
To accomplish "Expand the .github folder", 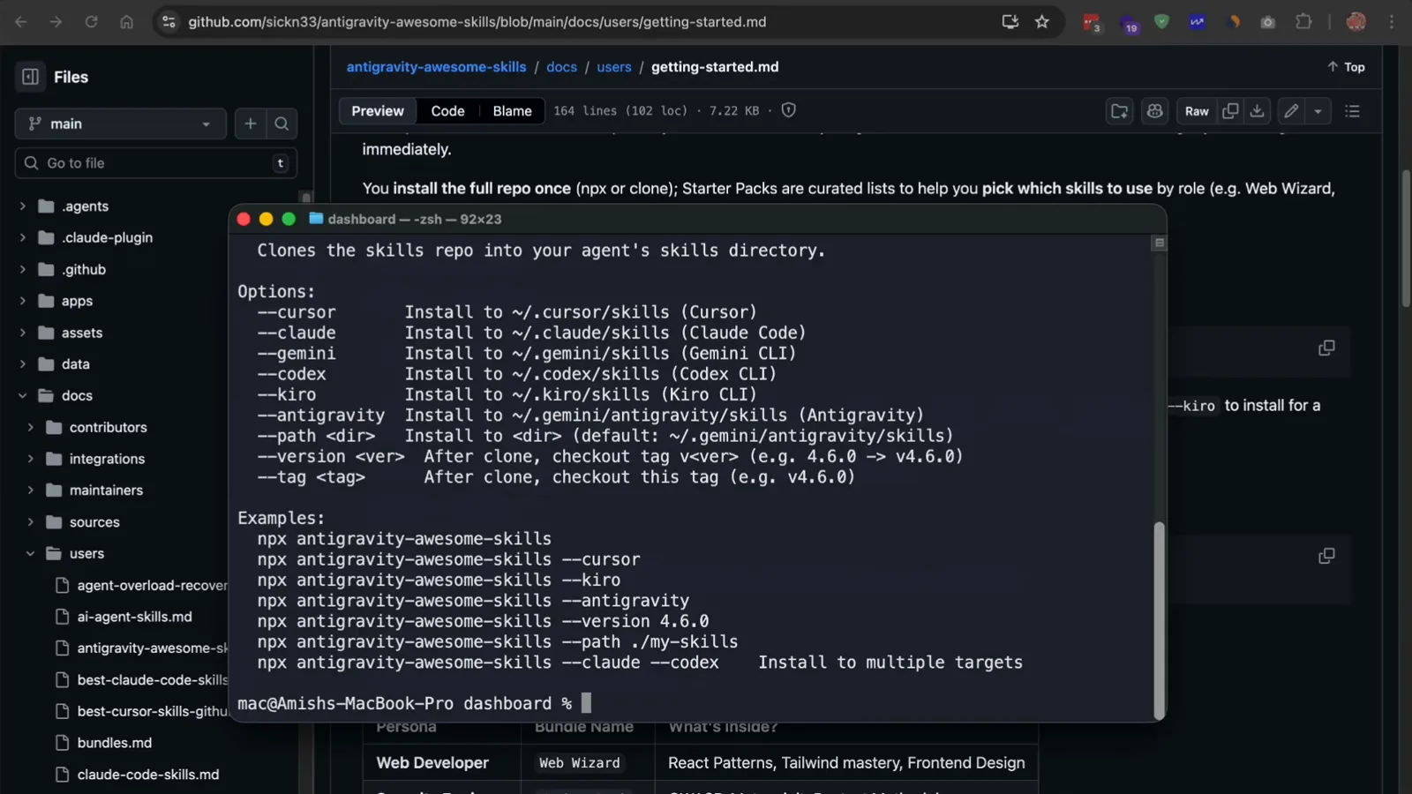I will pyautogui.click(x=23, y=269).
